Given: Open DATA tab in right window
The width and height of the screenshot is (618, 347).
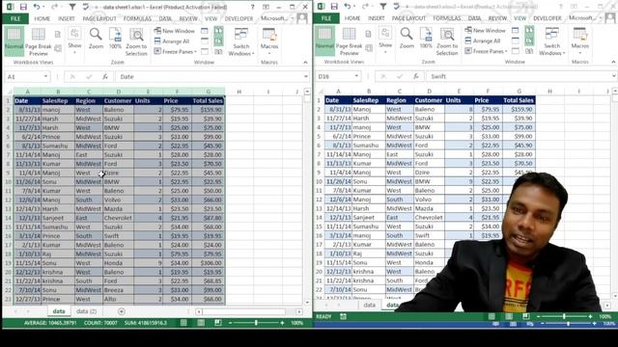Looking at the screenshot, I should point(474,18).
